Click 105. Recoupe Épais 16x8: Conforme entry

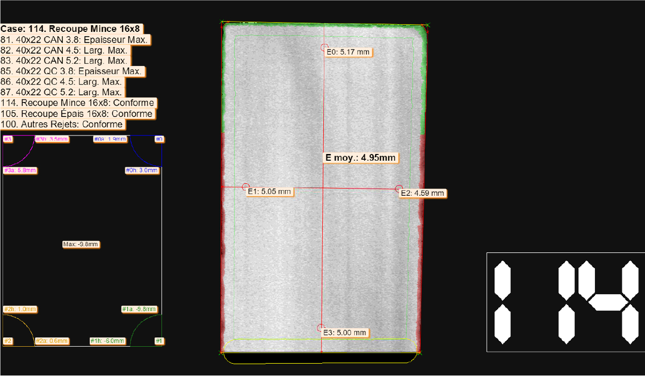[77, 114]
